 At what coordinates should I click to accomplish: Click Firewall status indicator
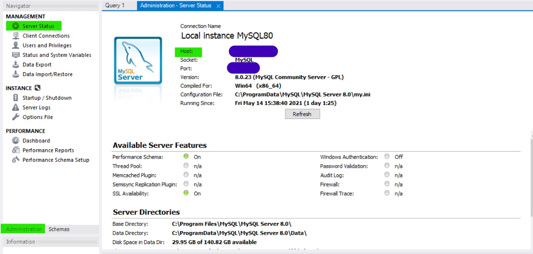coord(387,184)
